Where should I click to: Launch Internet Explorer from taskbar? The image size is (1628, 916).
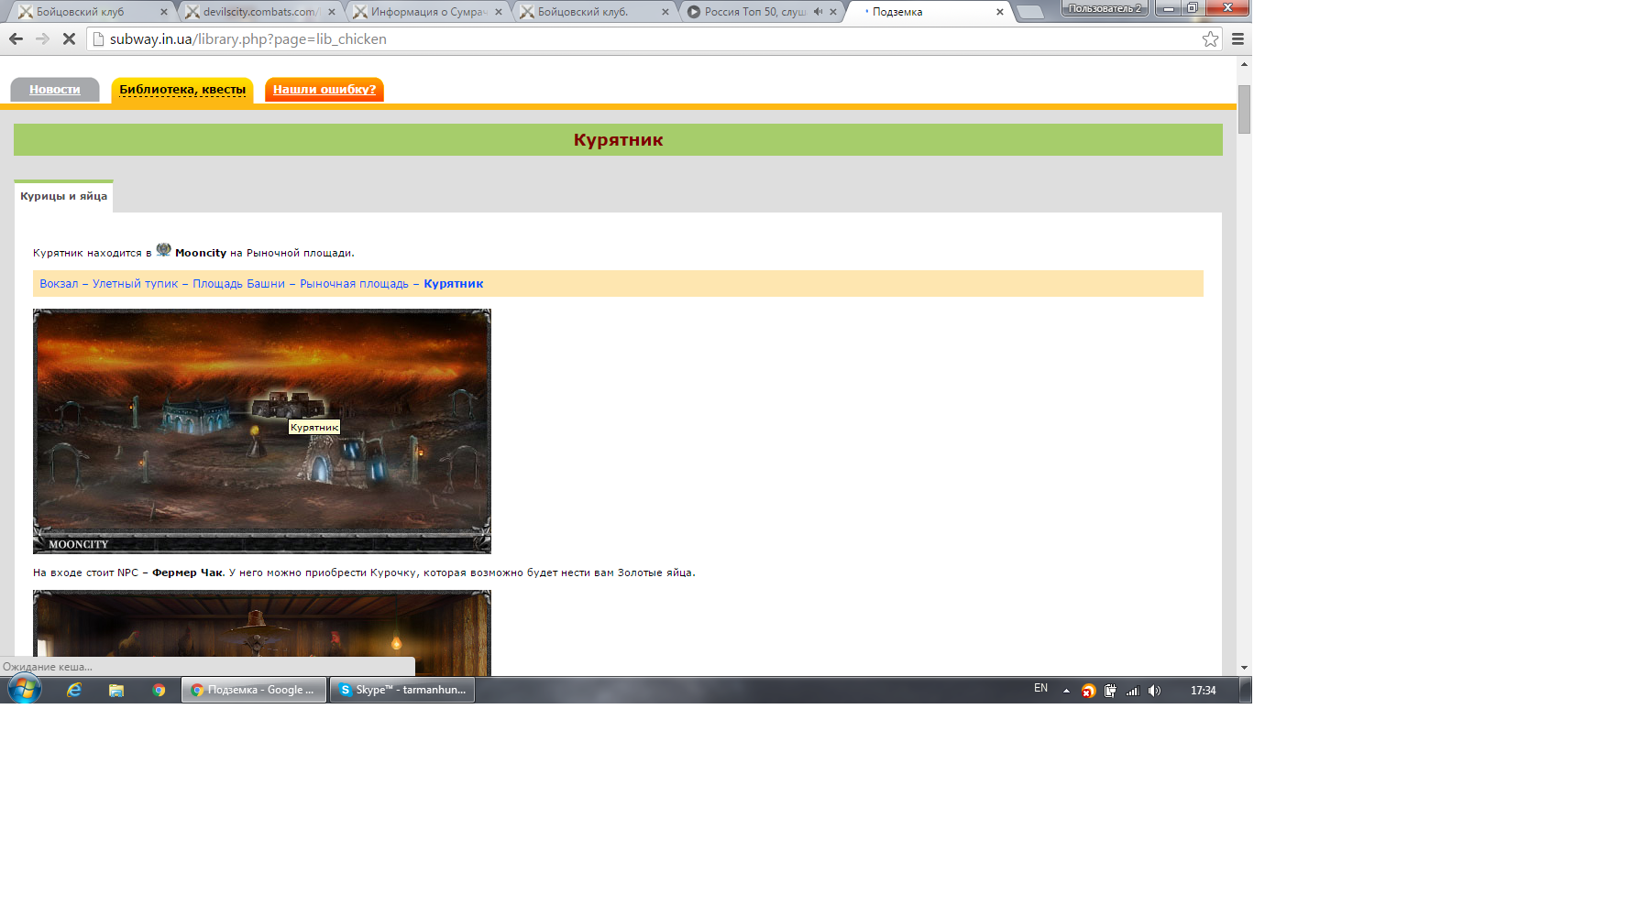[74, 690]
